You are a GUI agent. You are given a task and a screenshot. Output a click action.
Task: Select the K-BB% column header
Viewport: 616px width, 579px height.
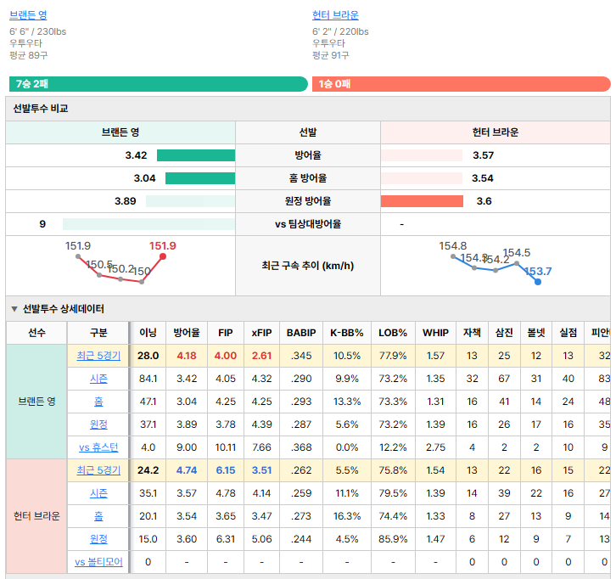tap(347, 333)
